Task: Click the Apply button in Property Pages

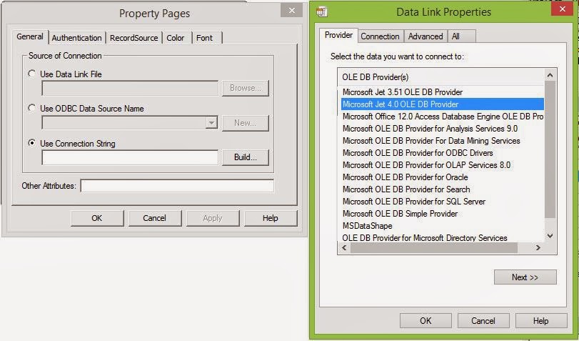Action: pyautogui.click(x=213, y=218)
